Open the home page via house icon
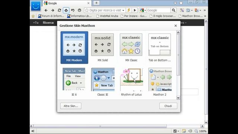The width and height of the screenshot is (238, 134). [x=66, y=10]
